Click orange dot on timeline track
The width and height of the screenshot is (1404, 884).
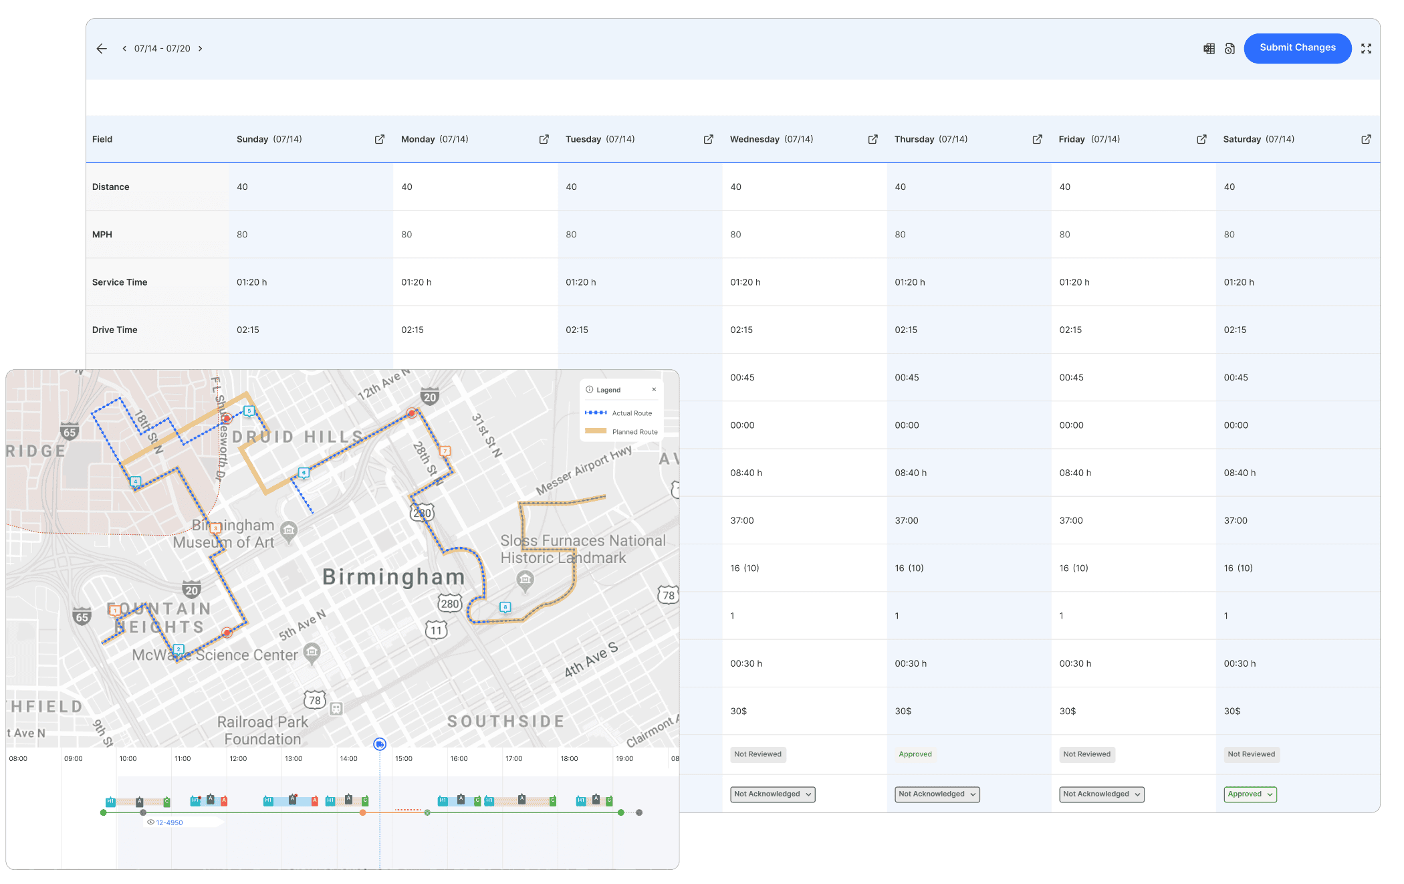[x=362, y=812]
